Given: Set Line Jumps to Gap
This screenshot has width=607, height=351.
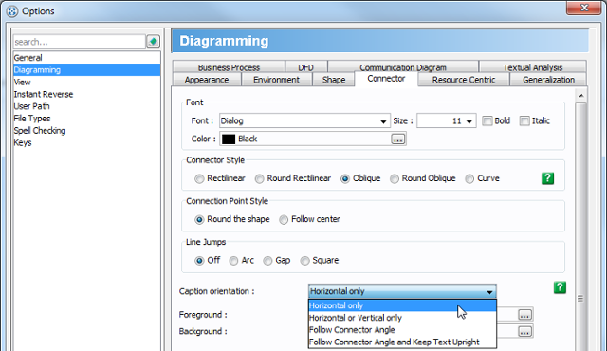Looking at the screenshot, I should pyautogui.click(x=267, y=261).
